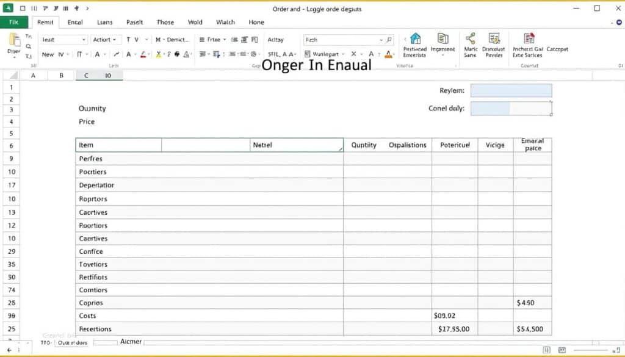Select the column C header

[x=86, y=76]
